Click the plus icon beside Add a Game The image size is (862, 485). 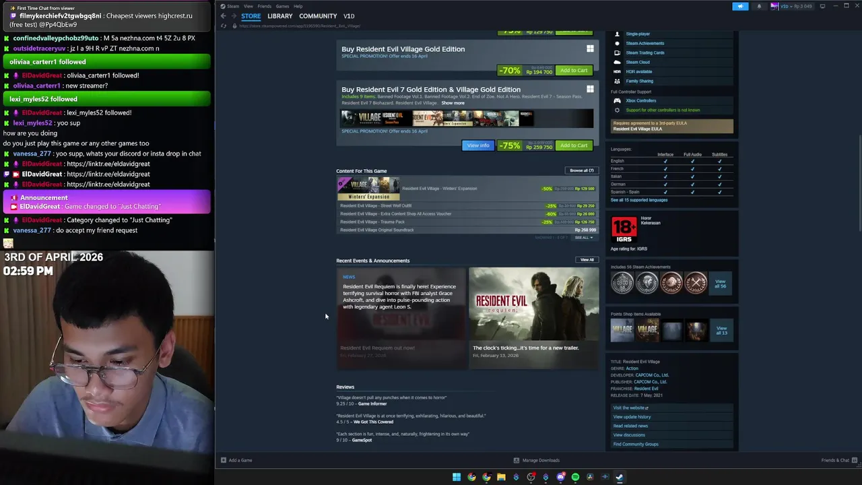click(x=224, y=460)
